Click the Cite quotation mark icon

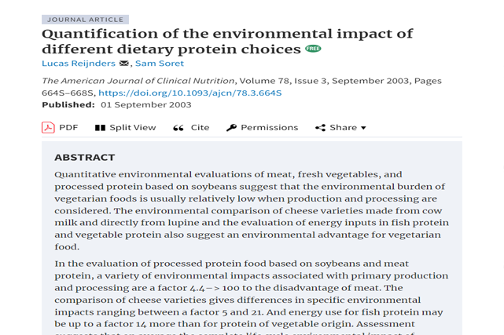pyautogui.click(x=178, y=128)
